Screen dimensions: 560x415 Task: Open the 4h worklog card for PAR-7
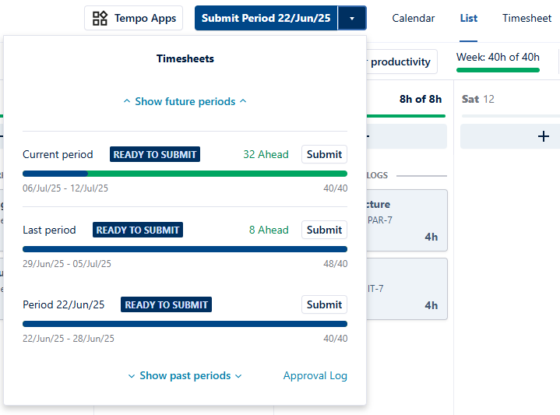405,221
